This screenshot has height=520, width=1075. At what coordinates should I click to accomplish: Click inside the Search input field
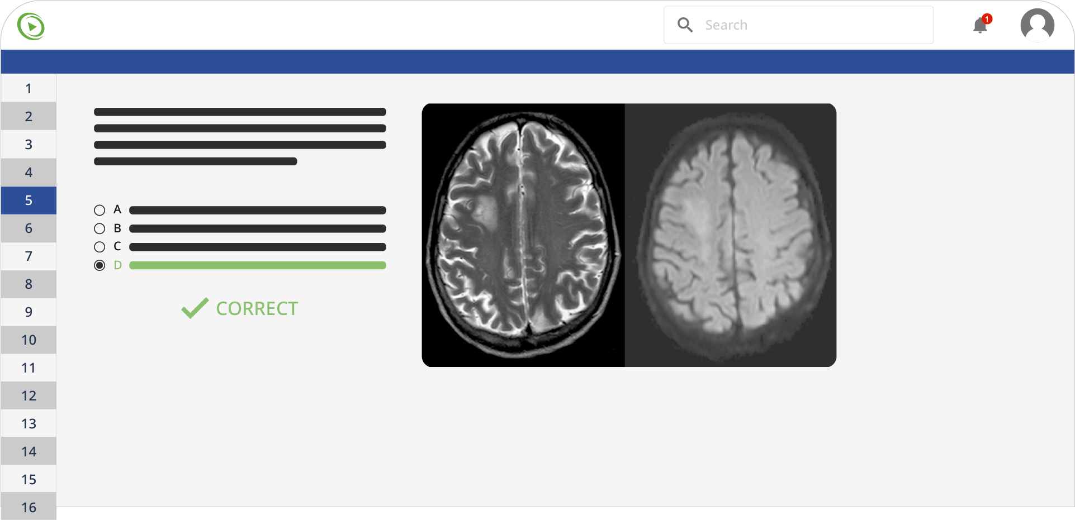(x=794, y=25)
